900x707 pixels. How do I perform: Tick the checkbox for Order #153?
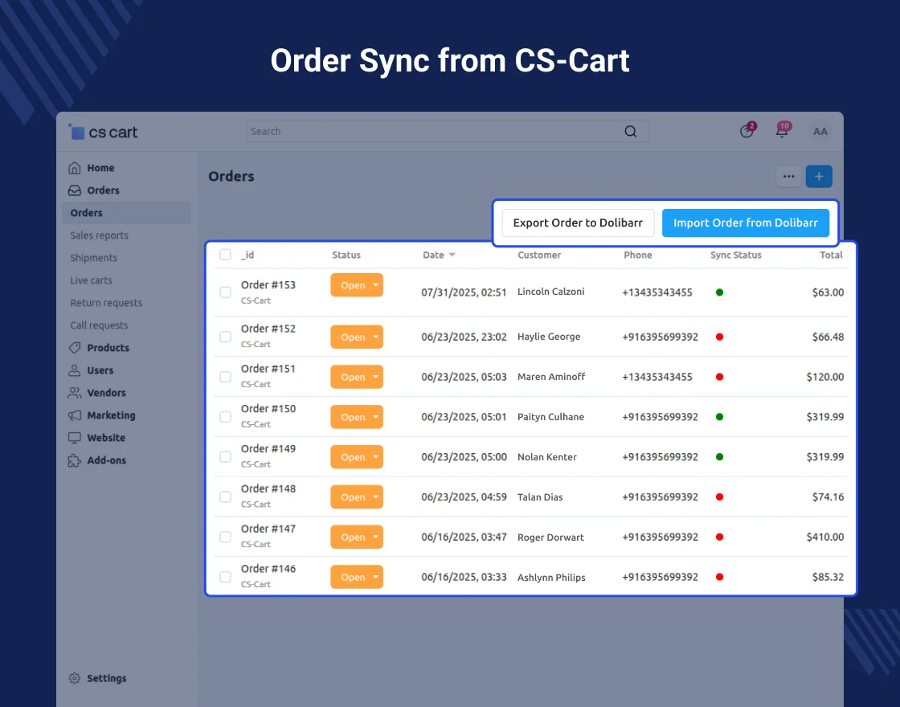point(226,292)
